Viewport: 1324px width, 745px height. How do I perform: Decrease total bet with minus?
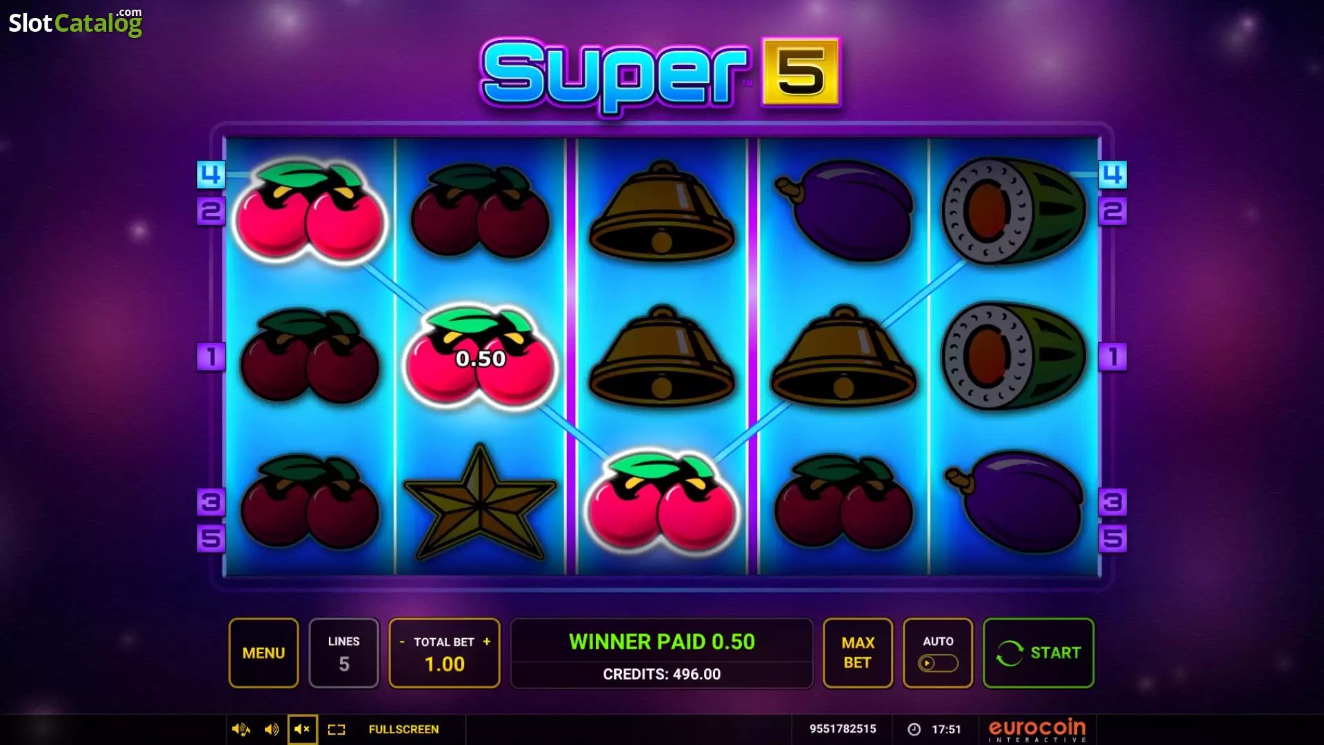[x=402, y=642]
